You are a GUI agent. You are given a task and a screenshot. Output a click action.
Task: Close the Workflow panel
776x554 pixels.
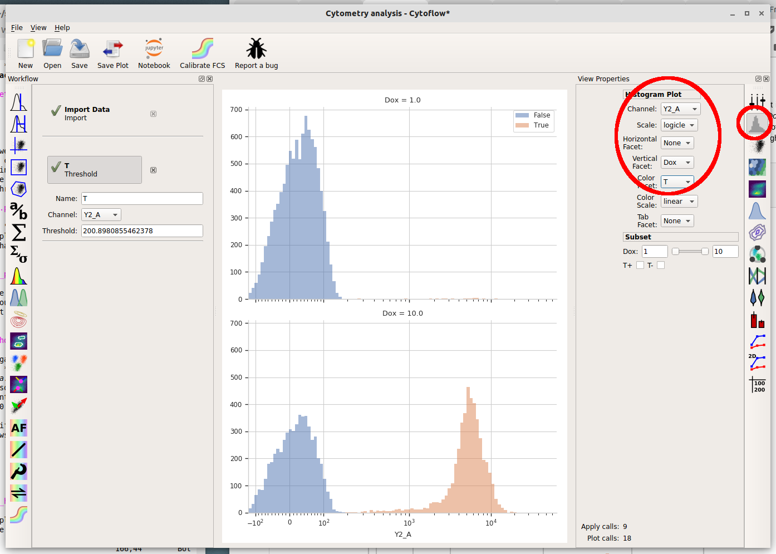(210, 79)
